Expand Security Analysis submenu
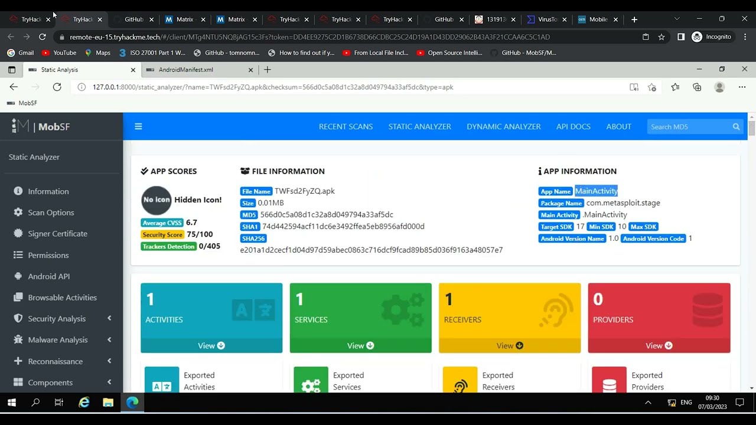 point(61,319)
